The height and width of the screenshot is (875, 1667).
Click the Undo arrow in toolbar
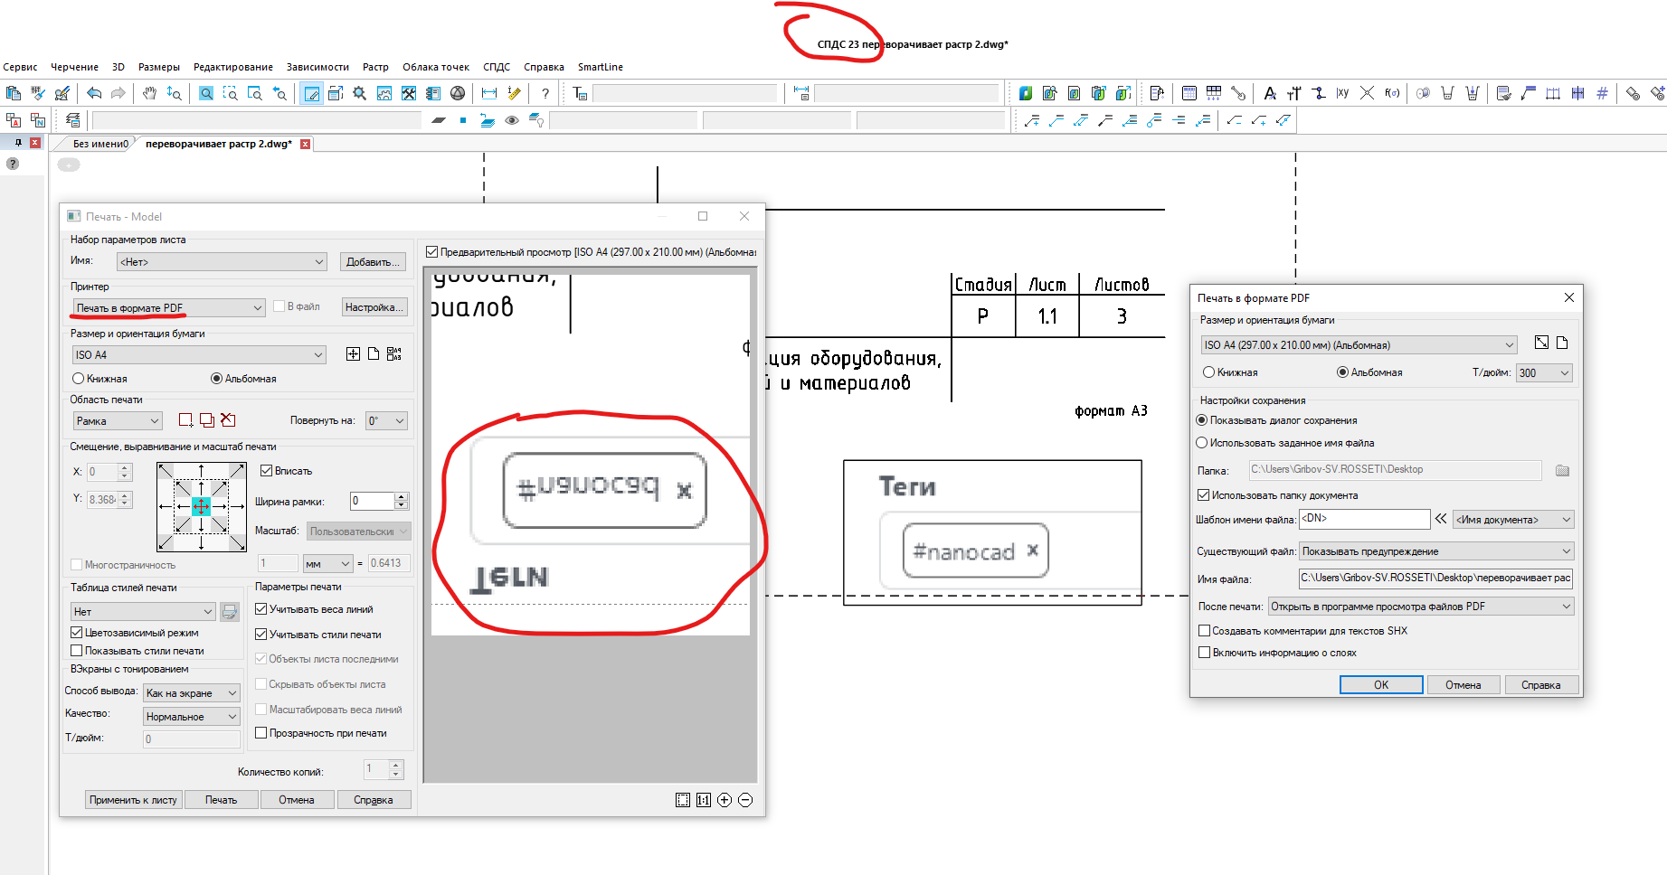[x=94, y=93]
